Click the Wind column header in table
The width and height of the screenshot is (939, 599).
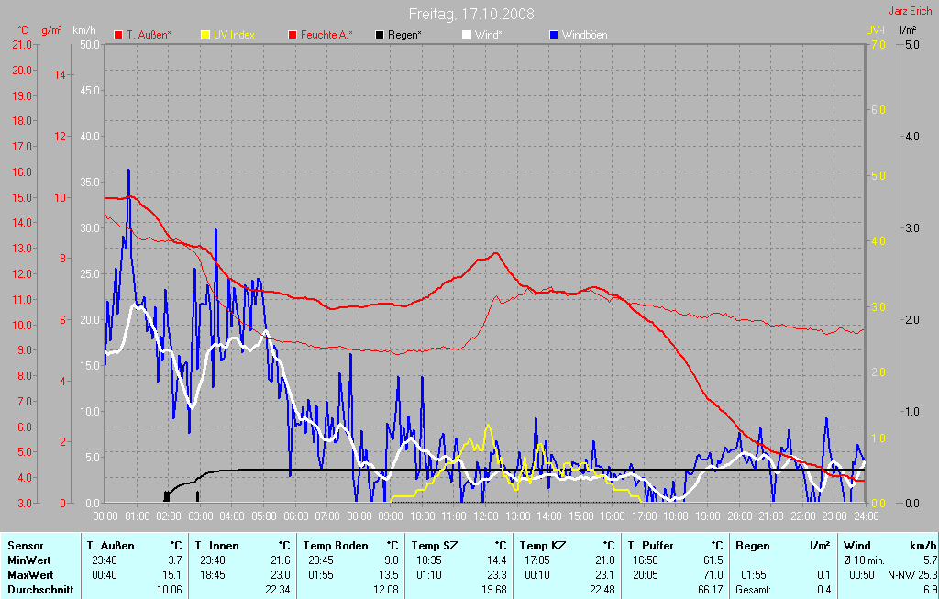point(856,546)
